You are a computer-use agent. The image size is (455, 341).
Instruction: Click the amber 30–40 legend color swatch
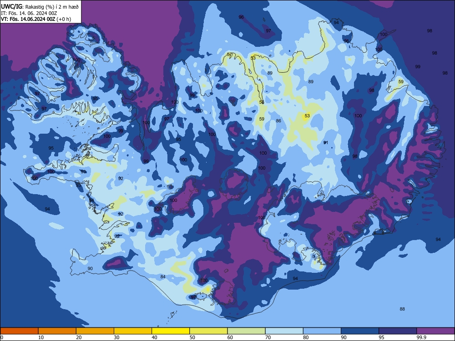click(133, 331)
